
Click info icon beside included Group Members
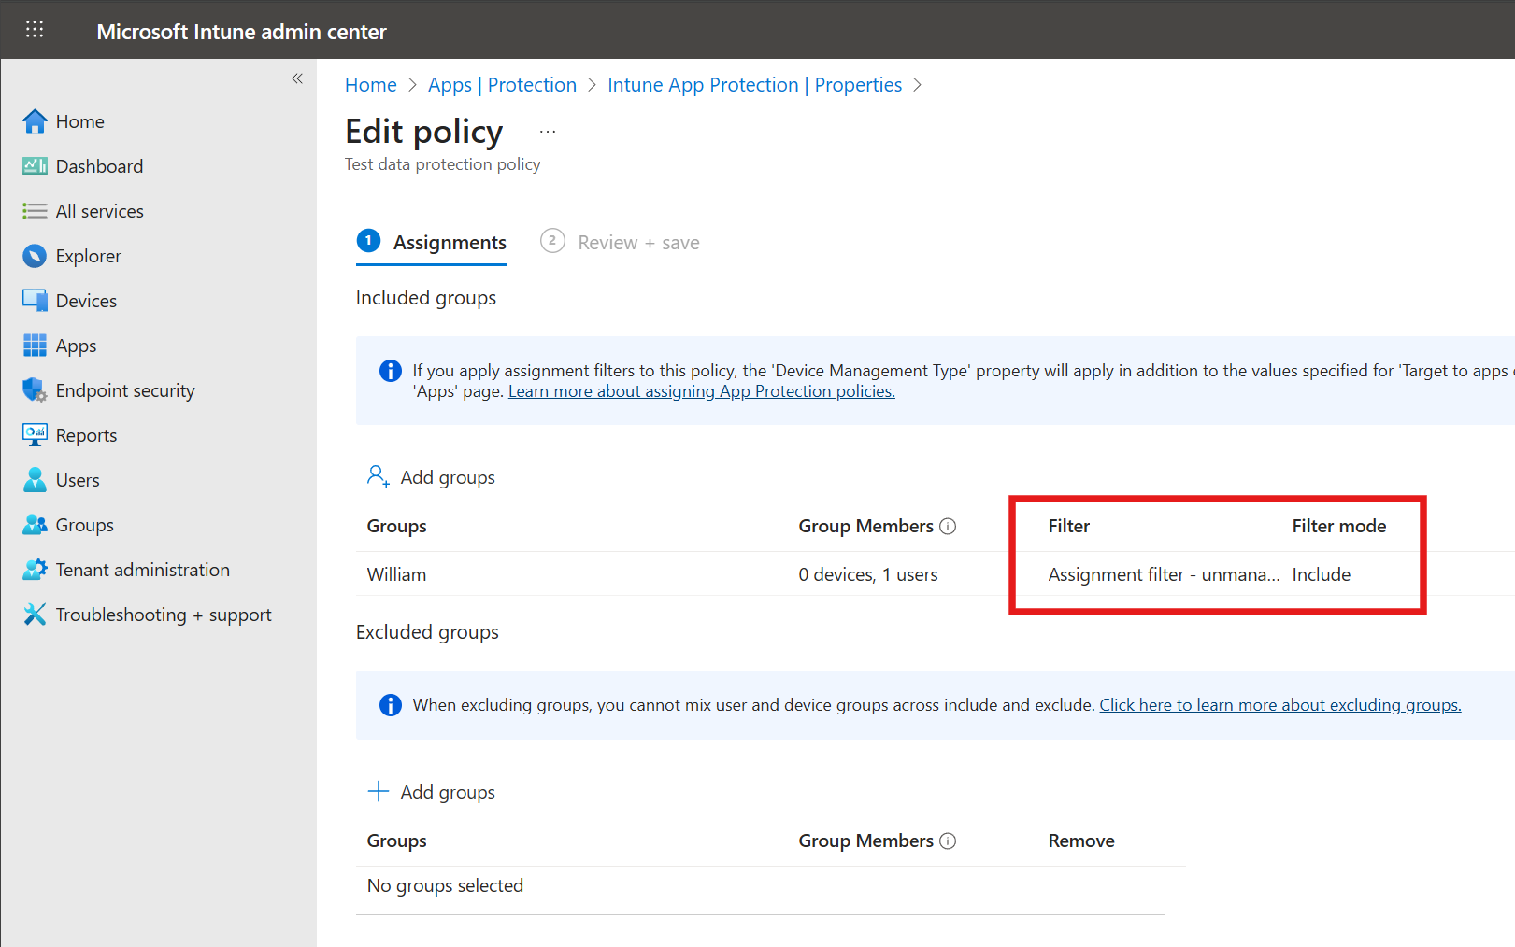click(x=948, y=526)
